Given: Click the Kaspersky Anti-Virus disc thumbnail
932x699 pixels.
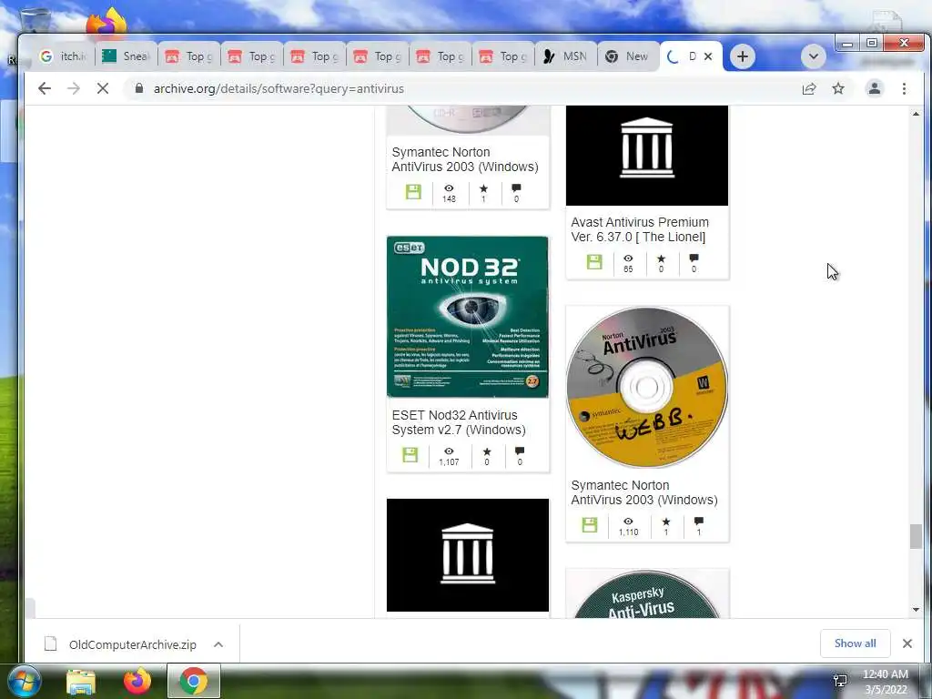Looking at the screenshot, I should pyautogui.click(x=647, y=593).
